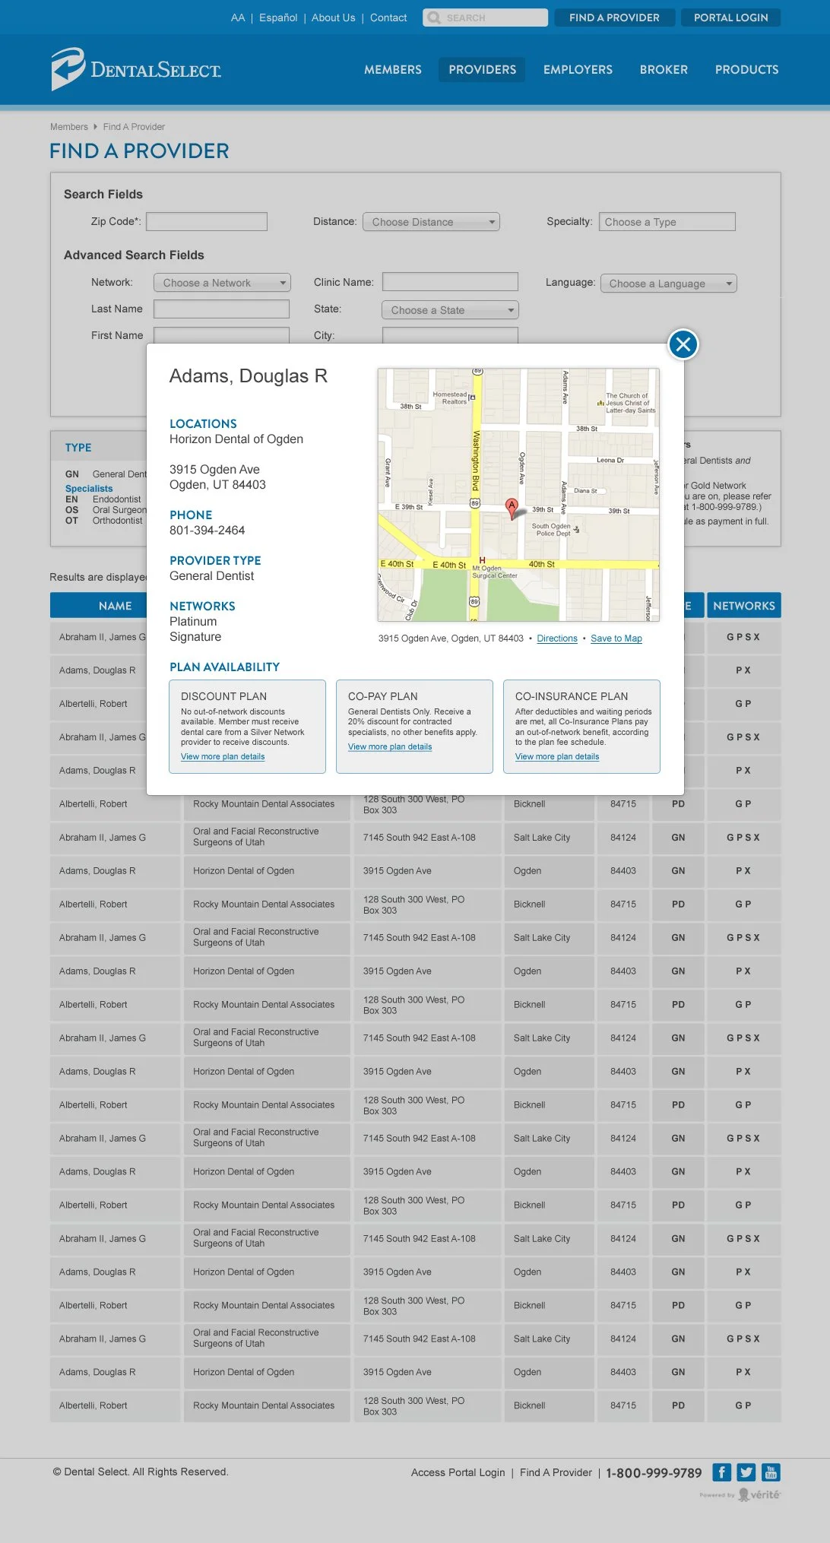Image resolution: width=830 pixels, height=1543 pixels.
Task: Close the provider details popup
Action: pyautogui.click(x=683, y=344)
